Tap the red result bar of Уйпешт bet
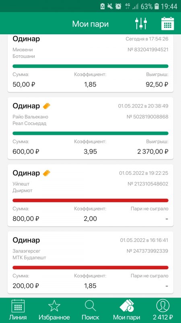 click(90, 200)
